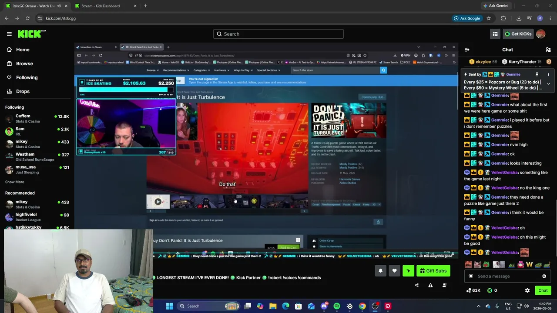This screenshot has height=313, width=557.
Task: Click the Ask Google button in address bar
Action: coord(467,18)
